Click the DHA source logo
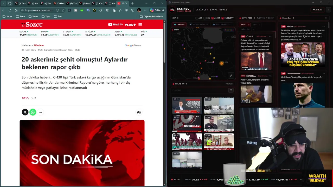 click(25, 98)
